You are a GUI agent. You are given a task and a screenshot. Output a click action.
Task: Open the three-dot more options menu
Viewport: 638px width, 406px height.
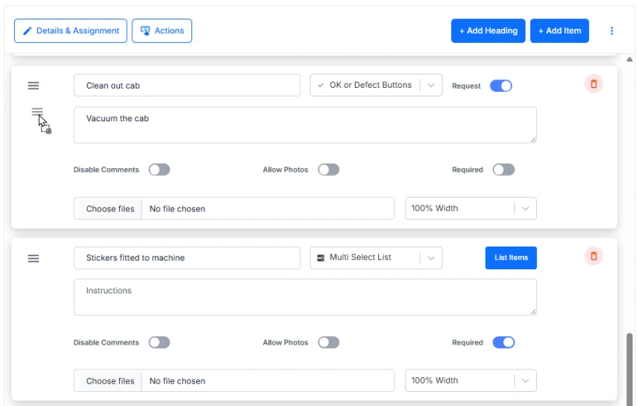point(612,31)
